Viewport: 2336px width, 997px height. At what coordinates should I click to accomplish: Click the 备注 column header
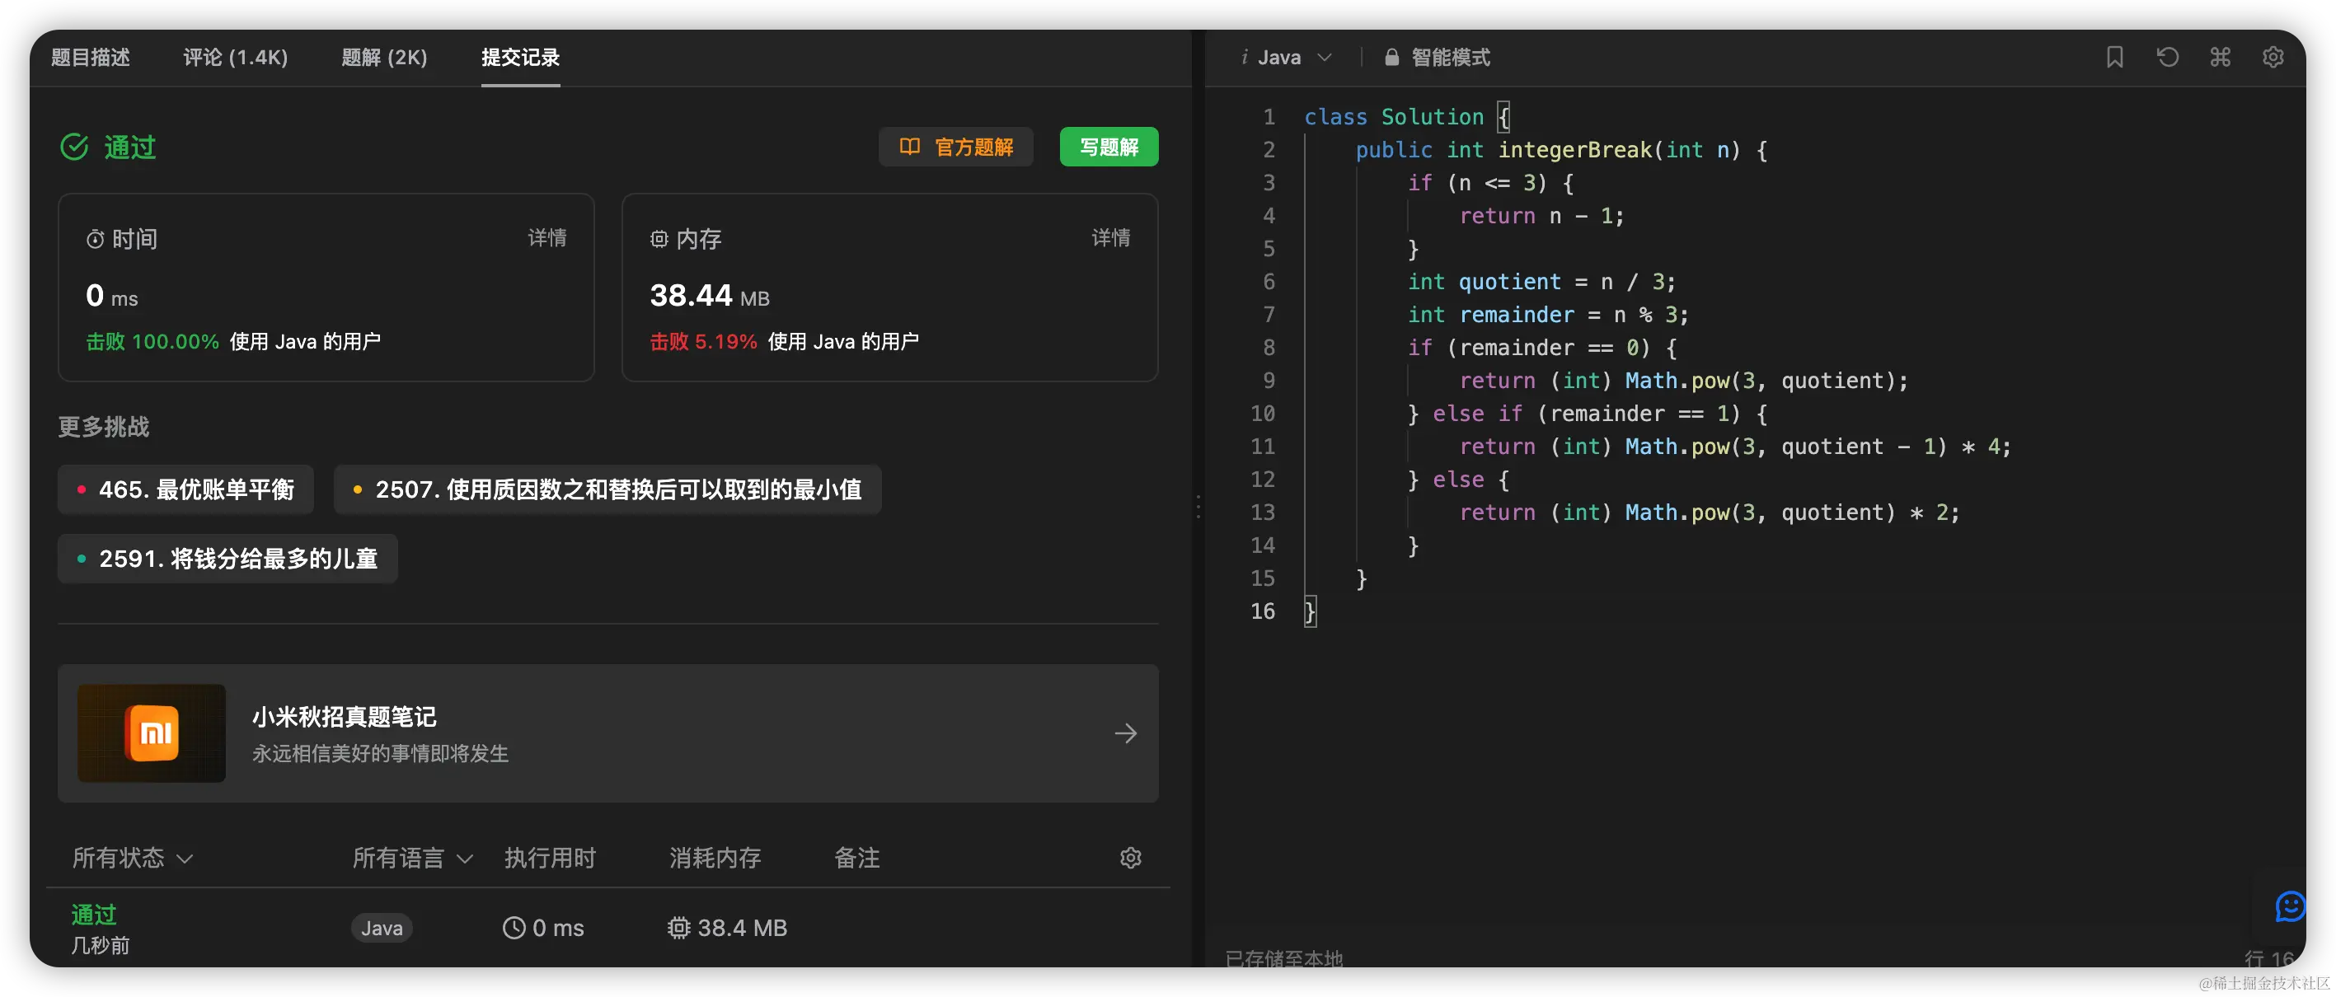click(857, 858)
